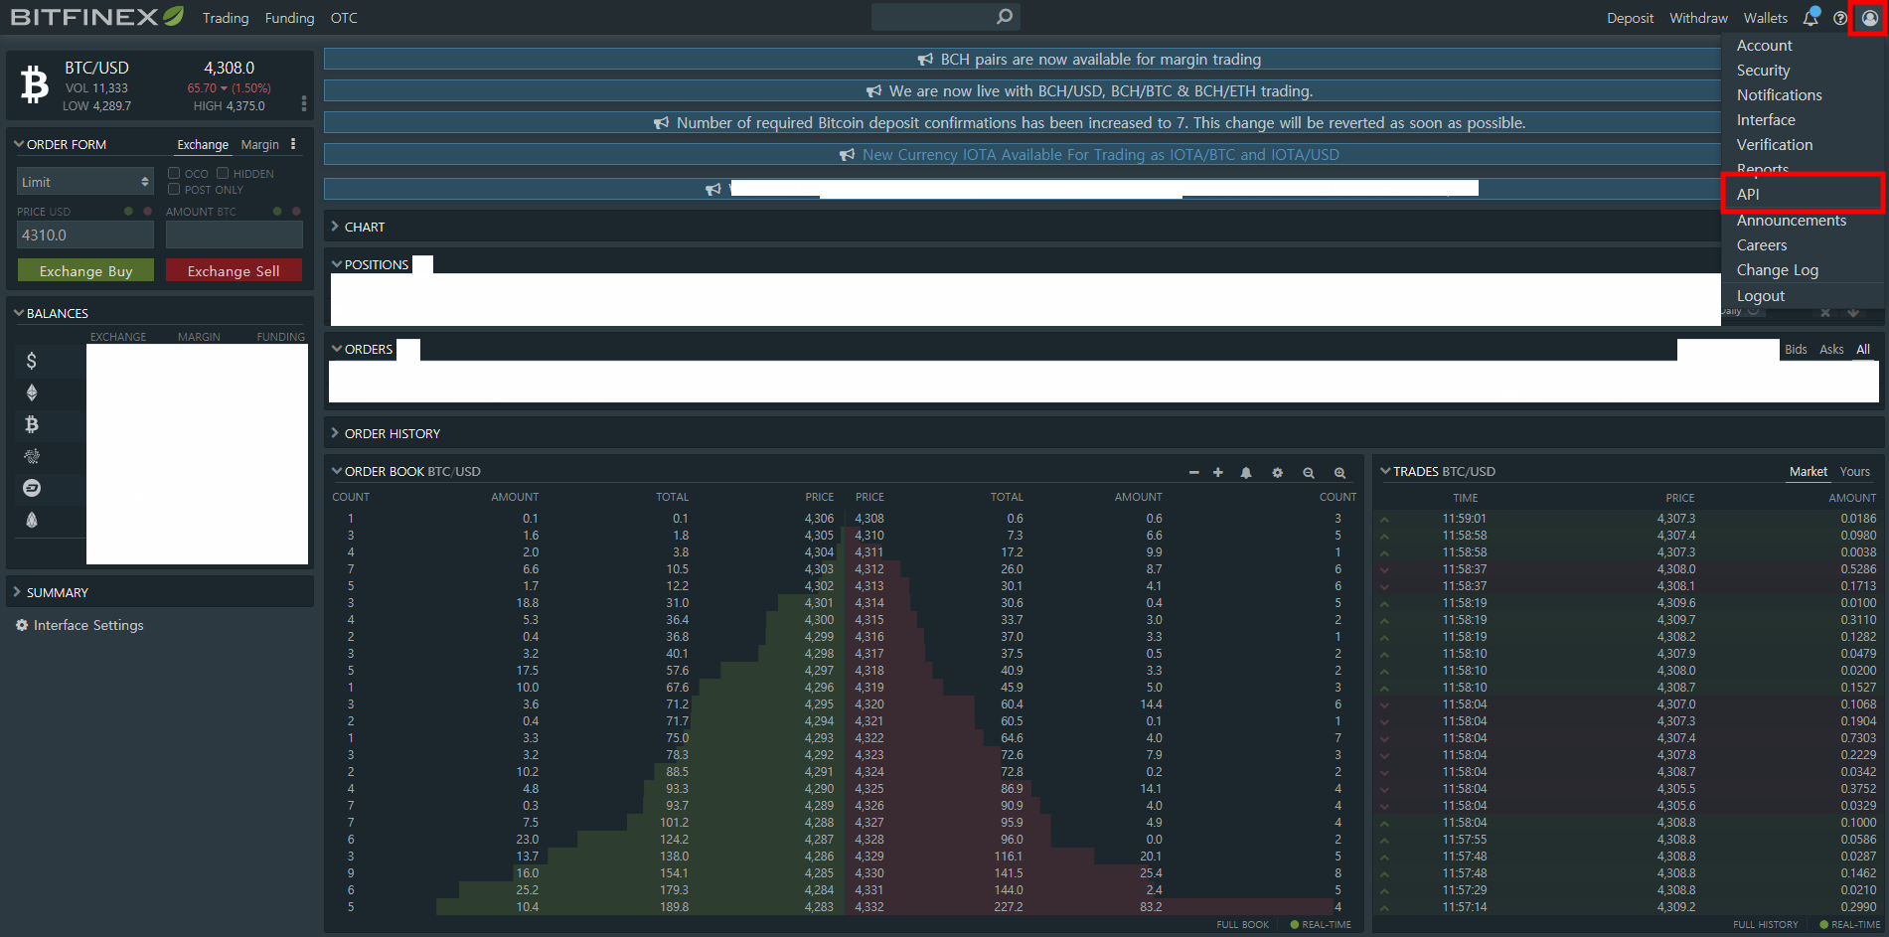The width and height of the screenshot is (1889, 937).
Task: Switch trades panel to Yours tab
Action: [1854, 472]
